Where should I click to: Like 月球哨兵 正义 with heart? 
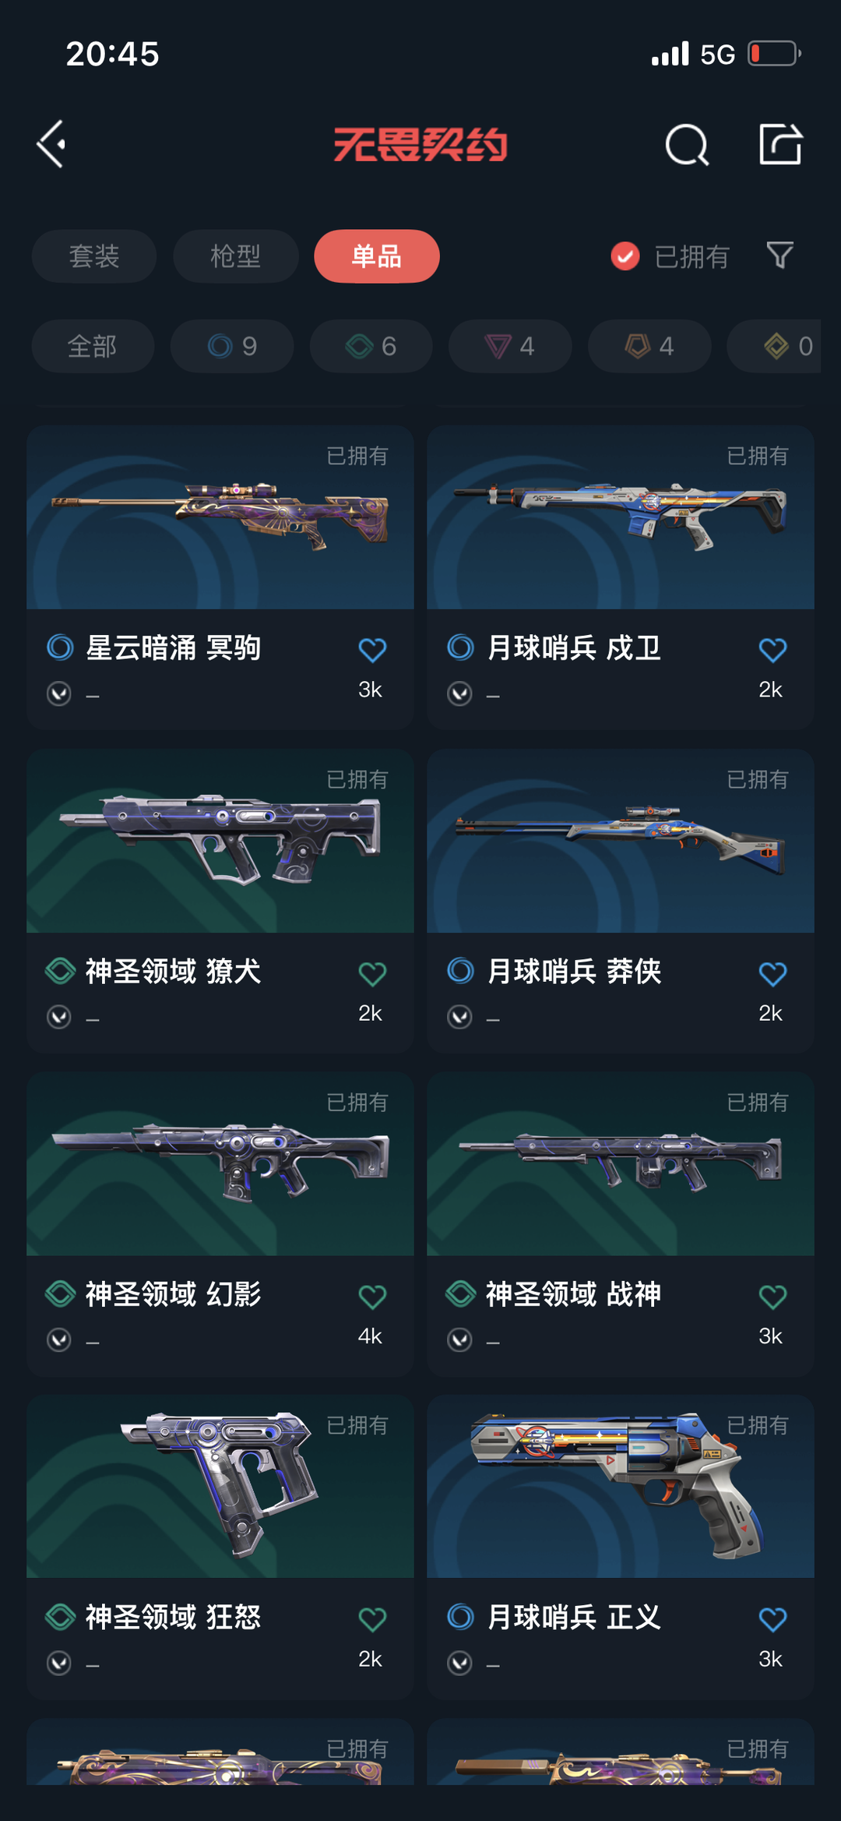click(x=772, y=1619)
